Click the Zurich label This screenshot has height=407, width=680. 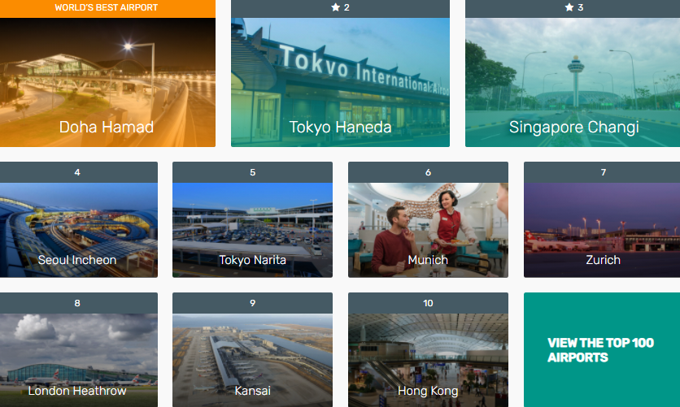(604, 260)
